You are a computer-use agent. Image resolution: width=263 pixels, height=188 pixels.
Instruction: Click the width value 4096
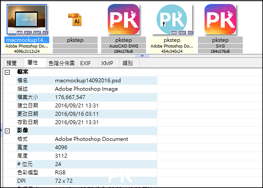tap(61, 147)
